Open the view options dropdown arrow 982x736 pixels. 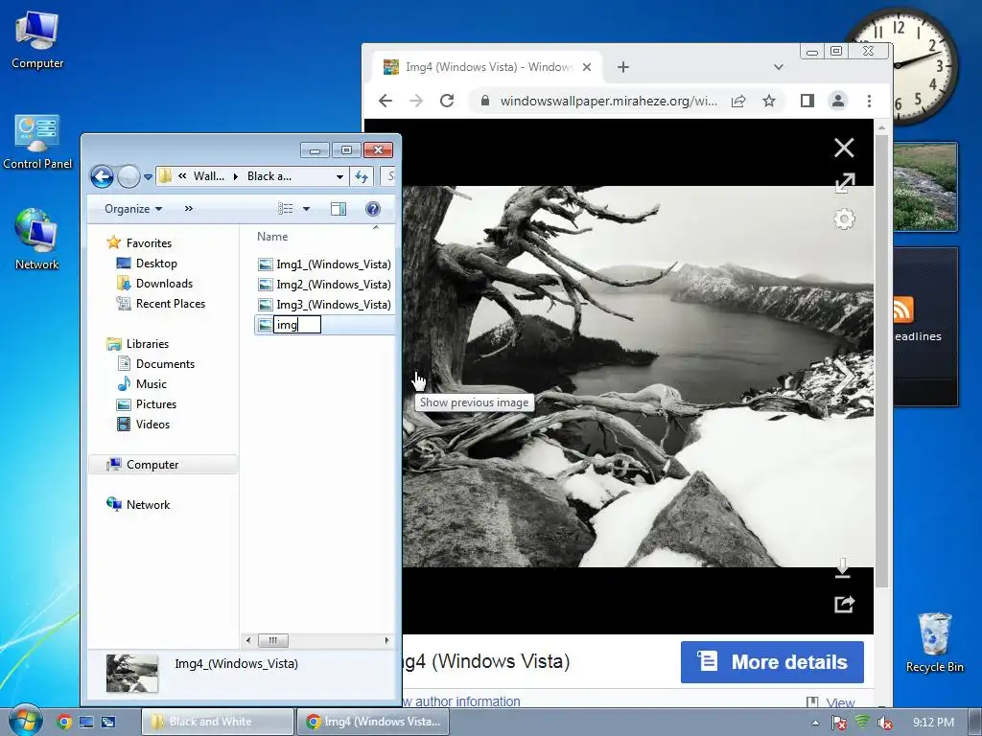[306, 209]
